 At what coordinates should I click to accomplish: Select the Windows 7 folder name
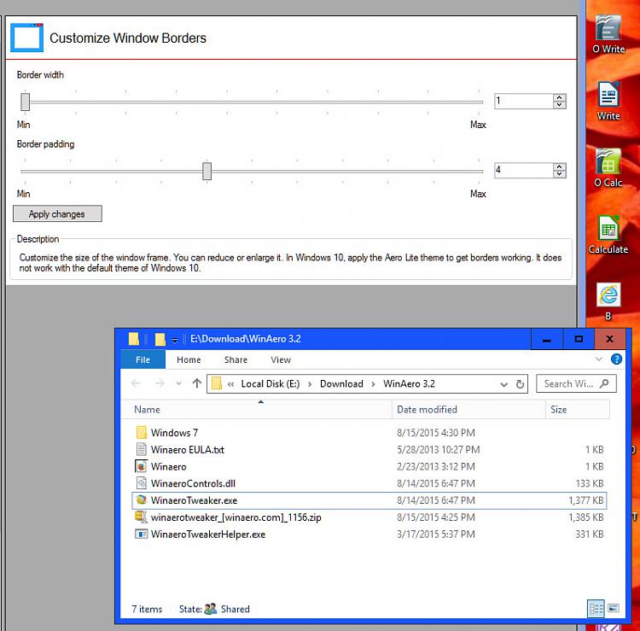click(x=174, y=432)
